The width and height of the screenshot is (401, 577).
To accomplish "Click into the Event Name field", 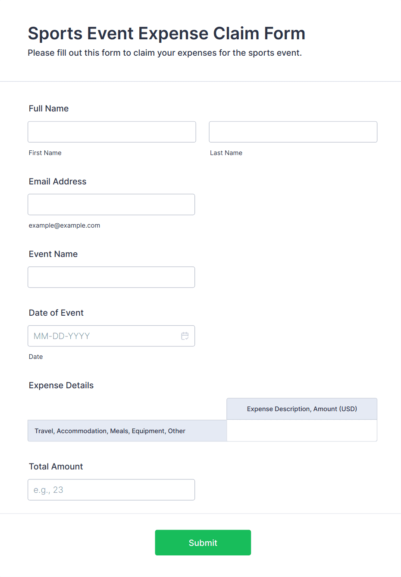I will tap(111, 277).
